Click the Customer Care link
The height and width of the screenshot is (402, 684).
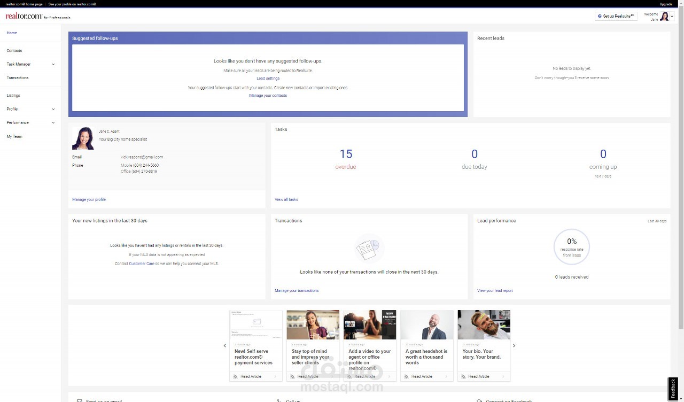(x=142, y=264)
